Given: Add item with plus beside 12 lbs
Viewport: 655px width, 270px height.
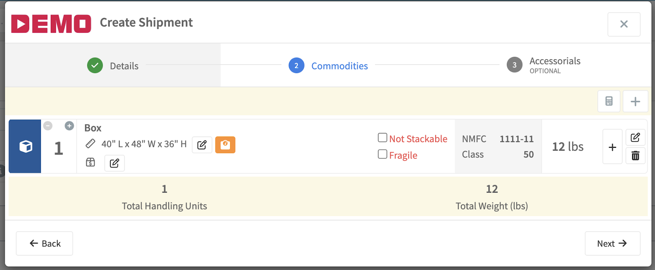Looking at the screenshot, I should tap(612, 147).
